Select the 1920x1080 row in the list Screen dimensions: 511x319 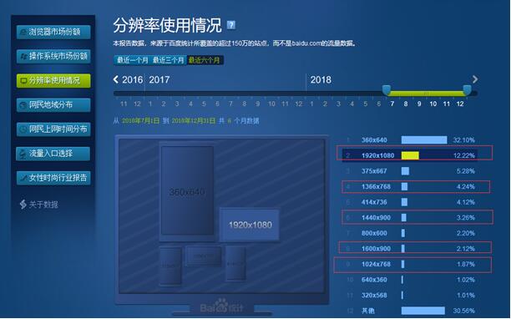pyautogui.click(x=410, y=155)
